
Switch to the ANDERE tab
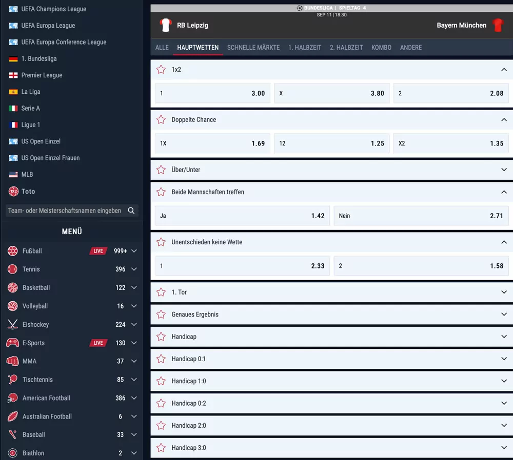pos(410,47)
